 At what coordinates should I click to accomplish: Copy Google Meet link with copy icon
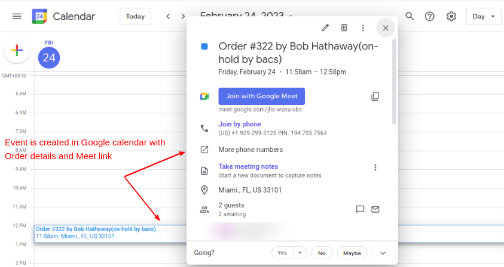click(375, 97)
